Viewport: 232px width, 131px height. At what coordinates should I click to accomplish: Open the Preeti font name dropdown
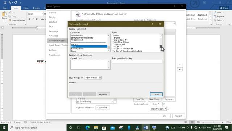tap(42, 14)
